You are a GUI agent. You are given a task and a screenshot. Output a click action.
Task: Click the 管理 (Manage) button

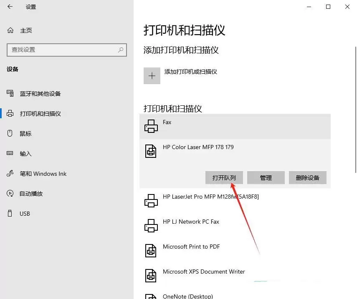(x=266, y=177)
